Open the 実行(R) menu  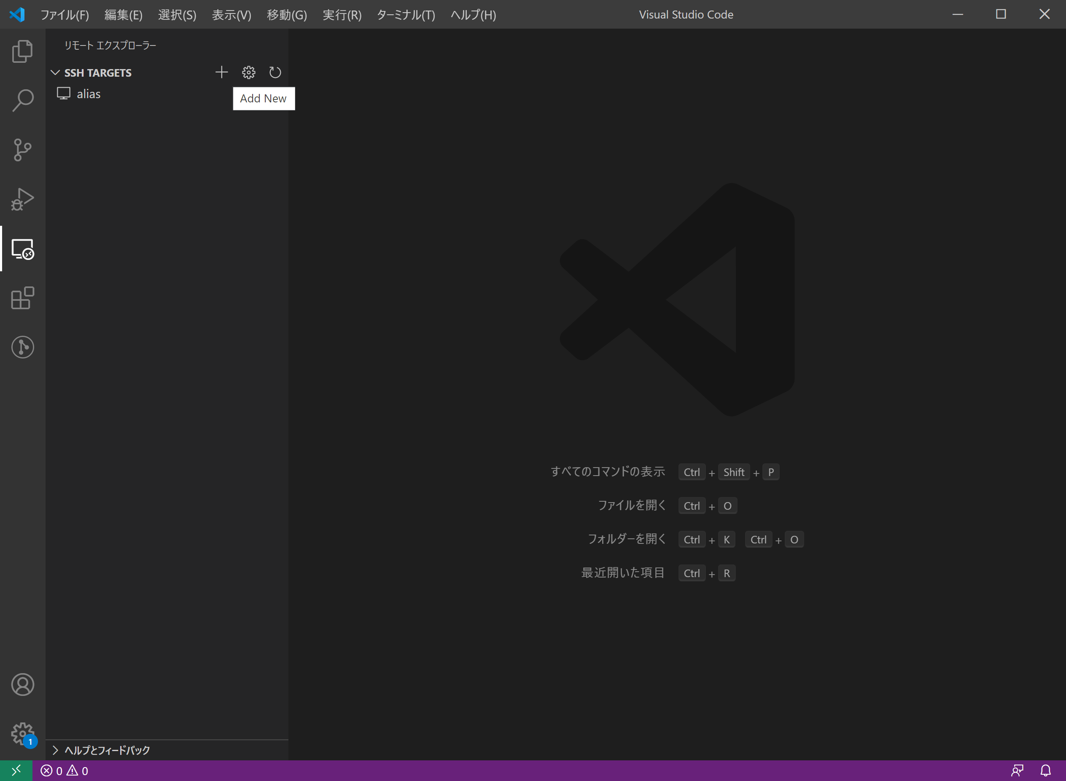pos(342,15)
